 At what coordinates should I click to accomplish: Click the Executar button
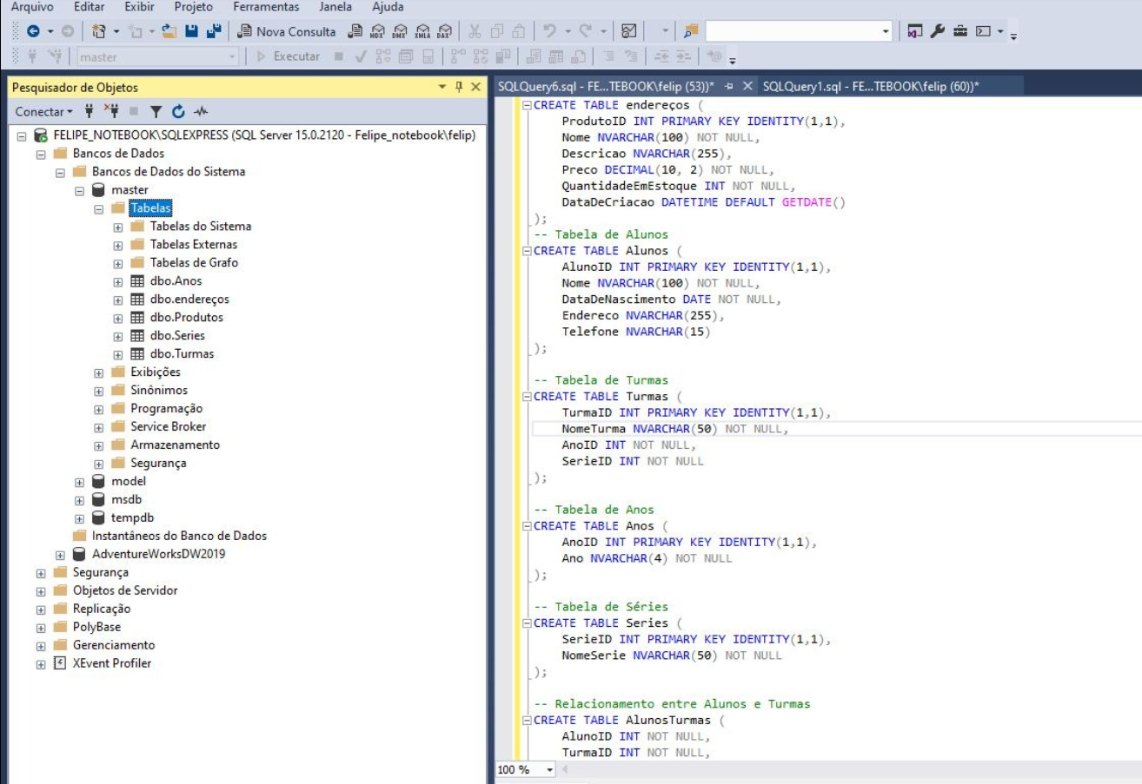coord(289,57)
